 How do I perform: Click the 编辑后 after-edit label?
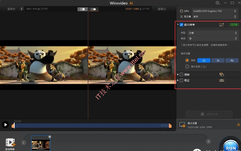(162, 9)
